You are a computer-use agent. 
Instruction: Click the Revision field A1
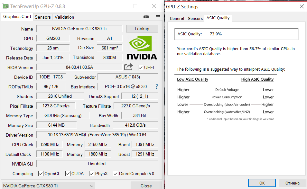(x=110, y=38)
